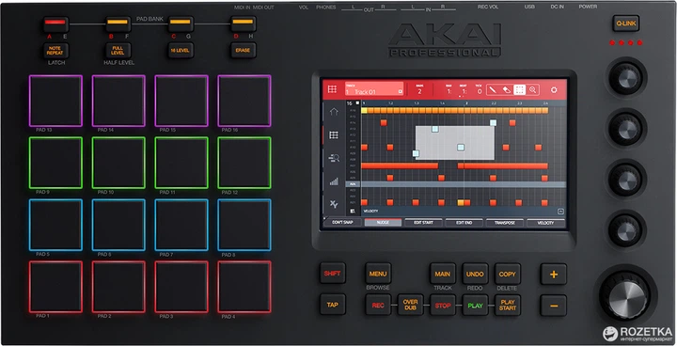Hit purple PAD 16
Image resolution: width=677 pixels, height=346 pixels.
(x=244, y=101)
